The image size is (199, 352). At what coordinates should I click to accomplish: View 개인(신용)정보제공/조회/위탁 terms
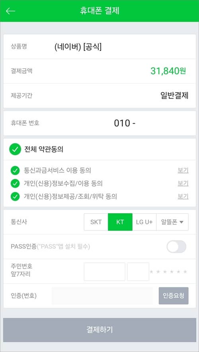[x=183, y=196]
